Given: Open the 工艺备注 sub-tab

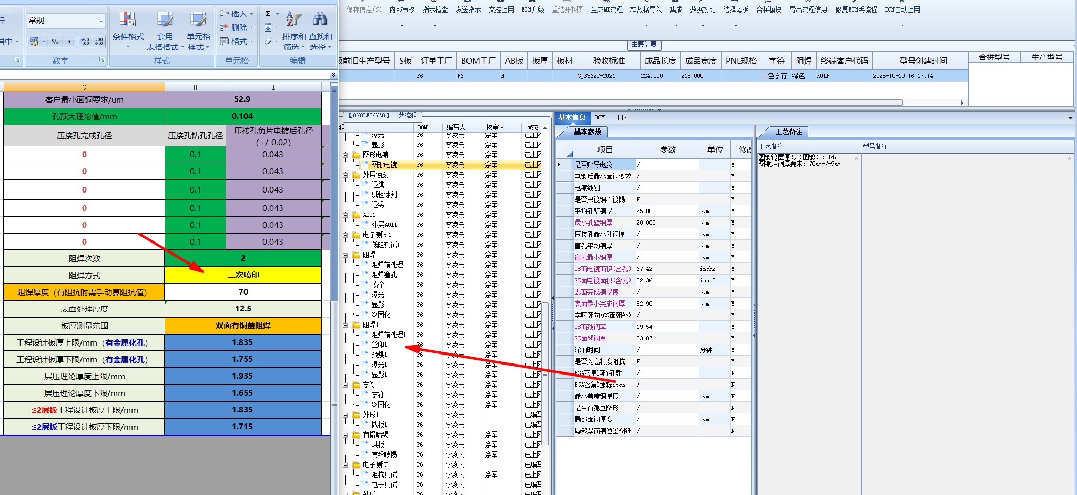Looking at the screenshot, I should 789,132.
